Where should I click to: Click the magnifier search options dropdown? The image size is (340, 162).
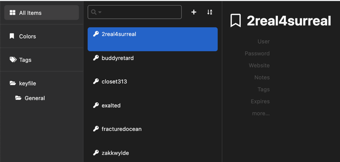(x=96, y=12)
